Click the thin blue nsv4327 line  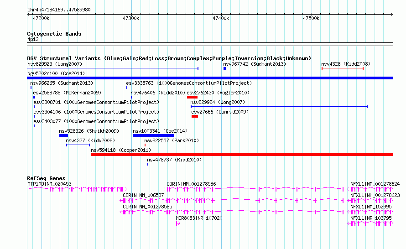[x=78, y=145]
